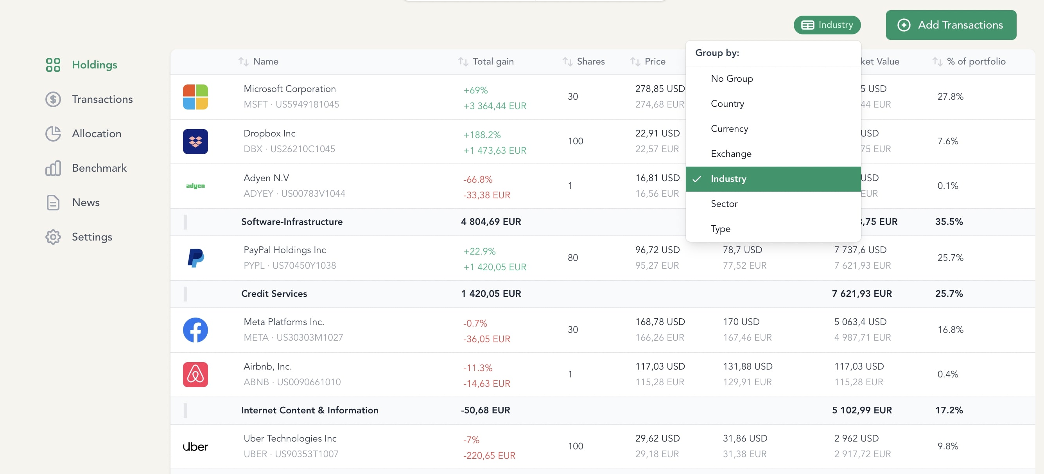Select the checked Industry option

pyautogui.click(x=773, y=179)
